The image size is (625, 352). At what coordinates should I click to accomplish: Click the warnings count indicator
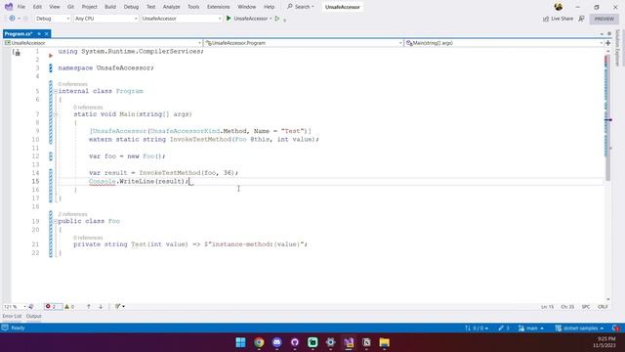tap(69, 306)
